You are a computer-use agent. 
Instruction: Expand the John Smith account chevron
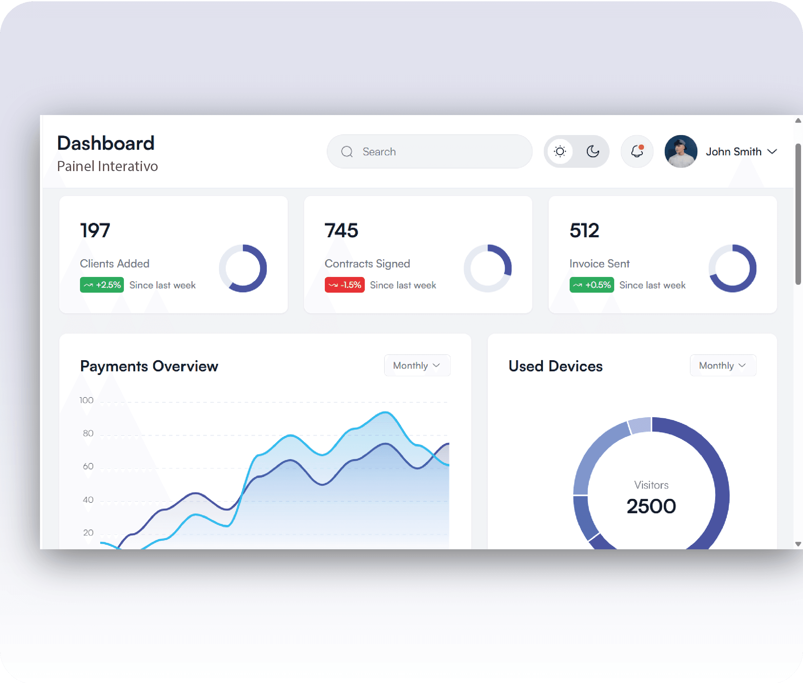(772, 151)
